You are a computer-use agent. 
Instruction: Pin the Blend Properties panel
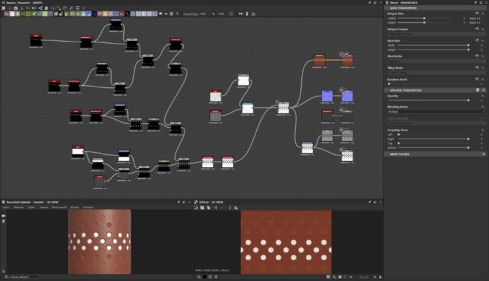[x=475, y=3]
